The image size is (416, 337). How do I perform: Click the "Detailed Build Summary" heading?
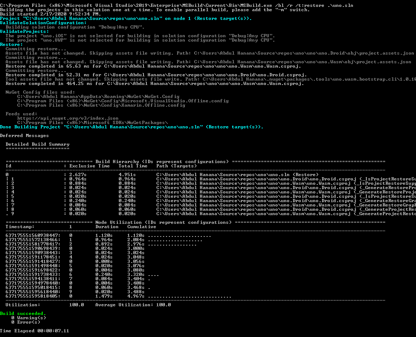pyautogui.click(x=40, y=144)
